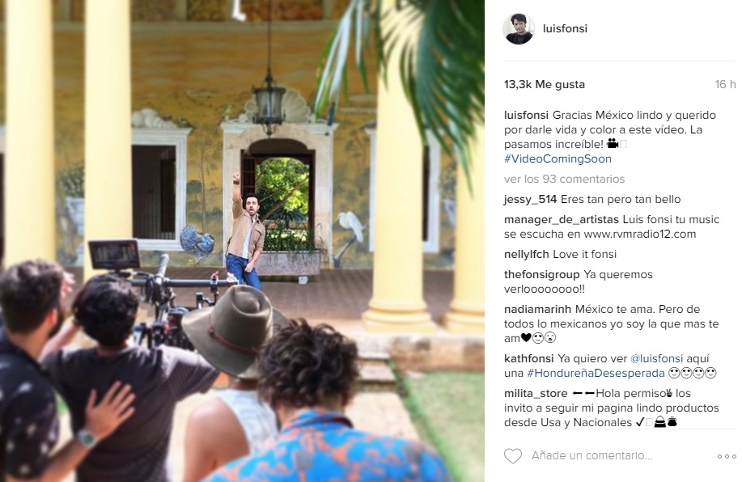This screenshot has height=482, width=742.
Task: Open milita_store commenter profile
Action: coord(535,394)
